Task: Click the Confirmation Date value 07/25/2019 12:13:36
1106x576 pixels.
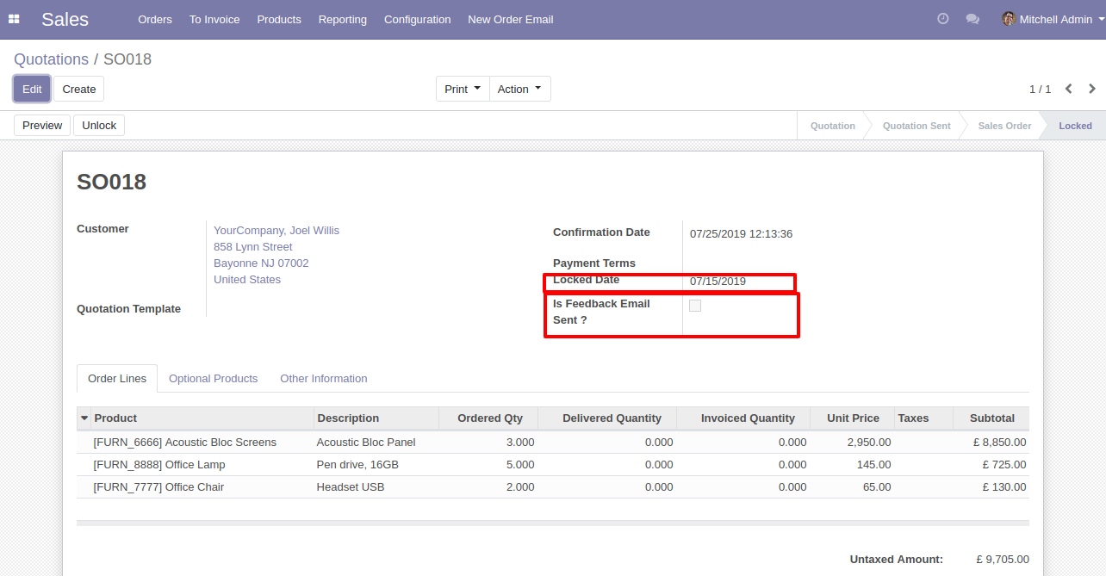Action: click(741, 234)
